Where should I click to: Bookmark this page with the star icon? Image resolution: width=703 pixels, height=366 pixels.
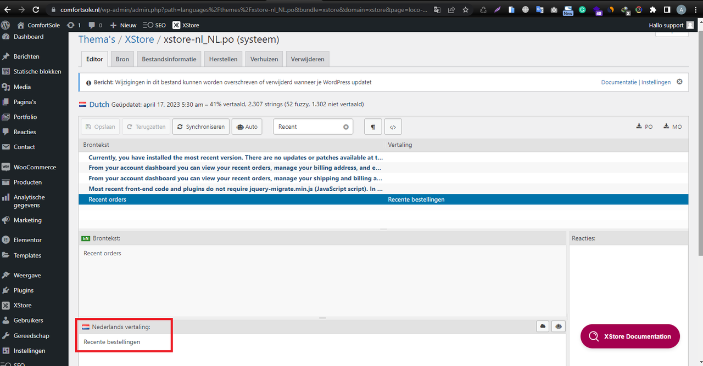pos(466,10)
